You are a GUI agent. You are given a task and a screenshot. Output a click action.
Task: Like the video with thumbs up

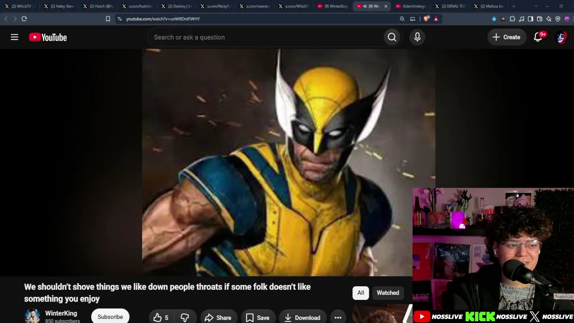click(x=161, y=318)
